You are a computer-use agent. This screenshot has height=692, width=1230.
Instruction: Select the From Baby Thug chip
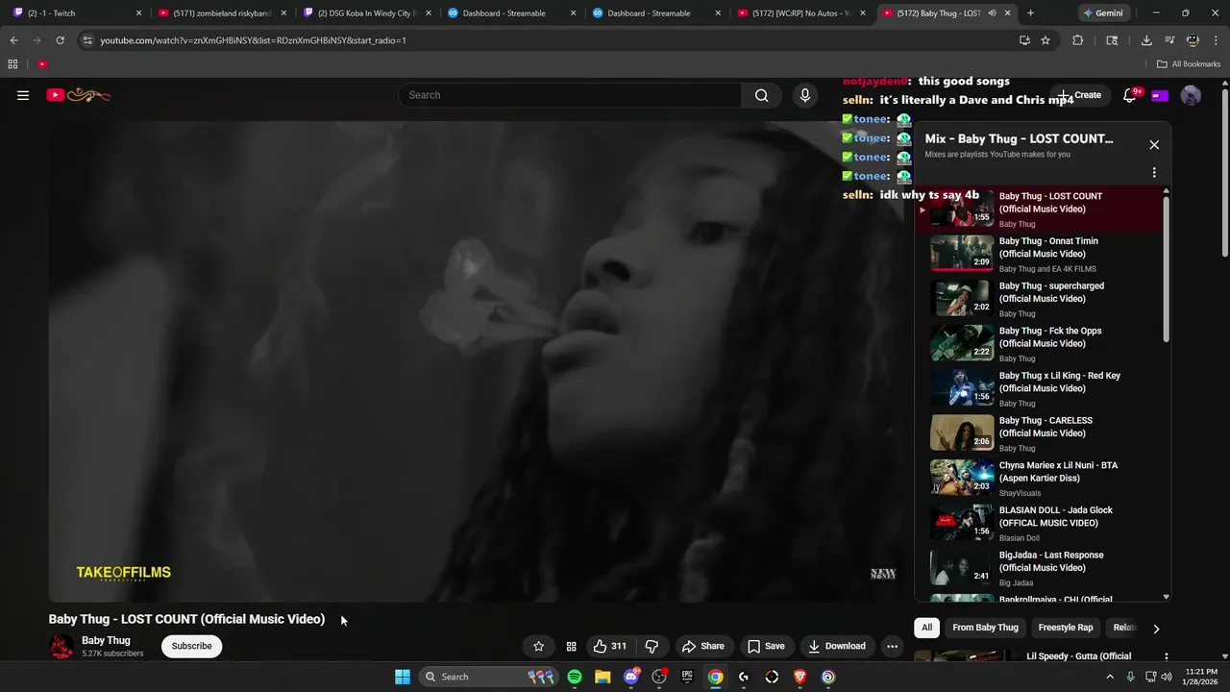[x=985, y=628]
